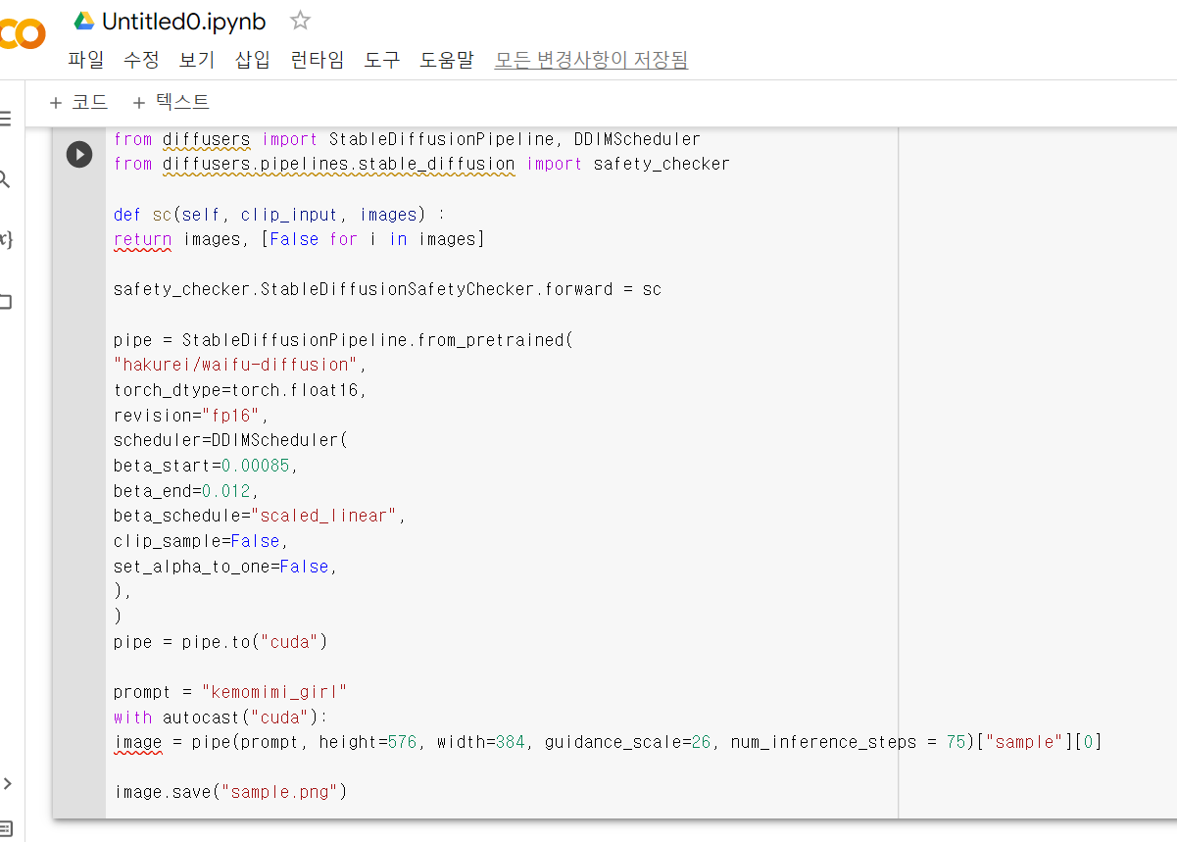Open the table of contents sidebar
Viewport: 1177px width, 842px height.
click(6, 119)
